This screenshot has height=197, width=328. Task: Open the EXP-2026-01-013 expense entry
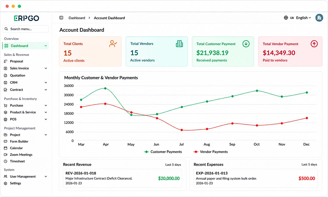click(x=255, y=178)
